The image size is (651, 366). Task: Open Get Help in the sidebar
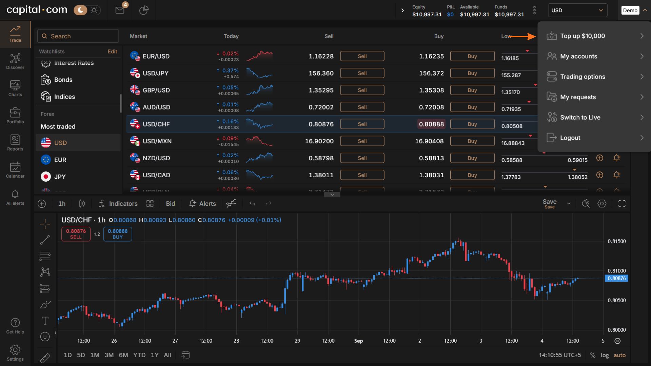15,326
